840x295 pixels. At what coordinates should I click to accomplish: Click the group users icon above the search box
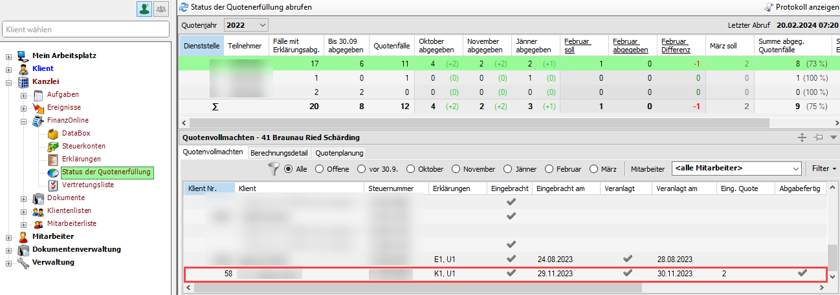[160, 8]
